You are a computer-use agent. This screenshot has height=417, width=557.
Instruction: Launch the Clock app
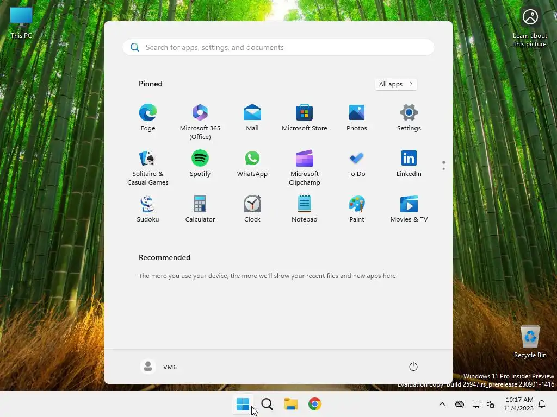252,209
